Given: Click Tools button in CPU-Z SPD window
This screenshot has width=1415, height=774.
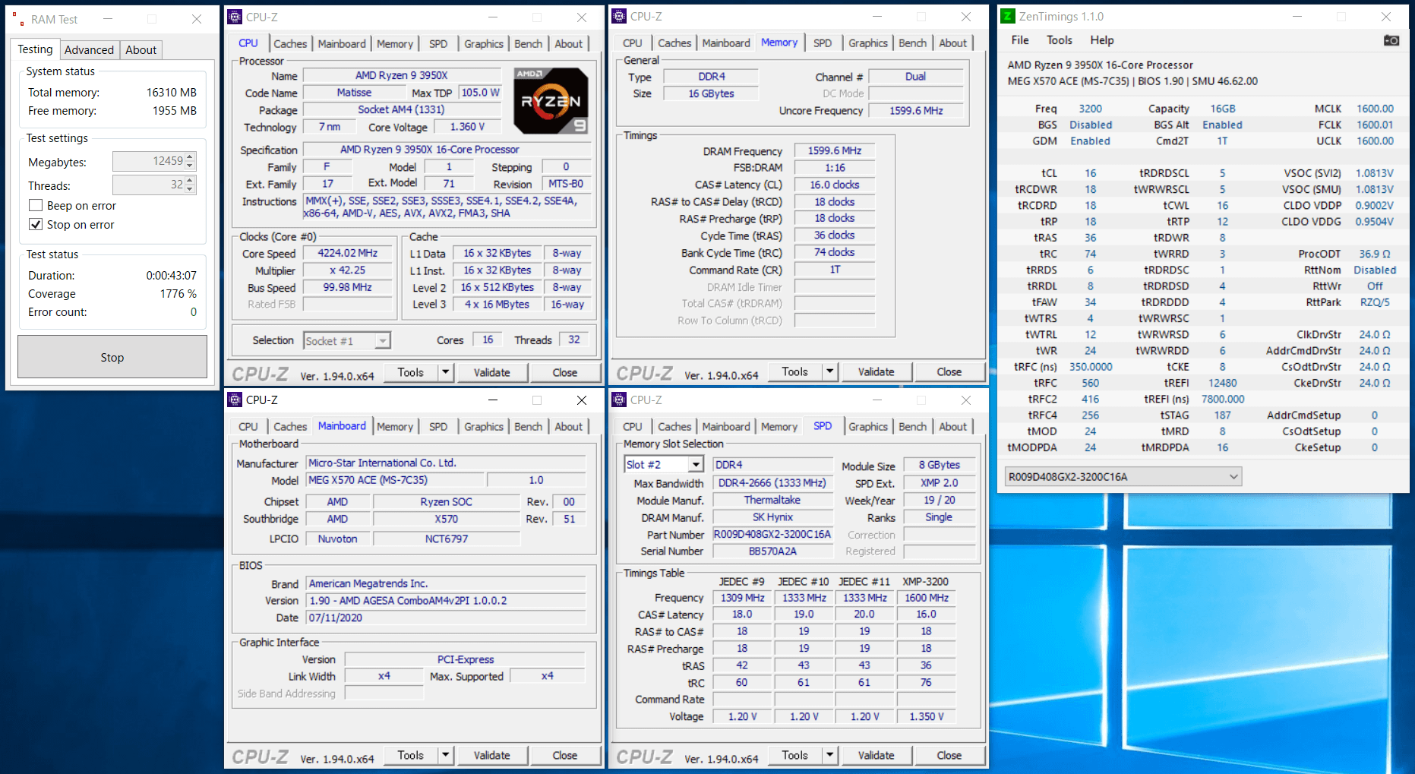Looking at the screenshot, I should tap(795, 755).
